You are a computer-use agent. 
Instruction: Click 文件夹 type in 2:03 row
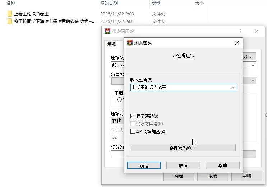(x=158, y=14)
